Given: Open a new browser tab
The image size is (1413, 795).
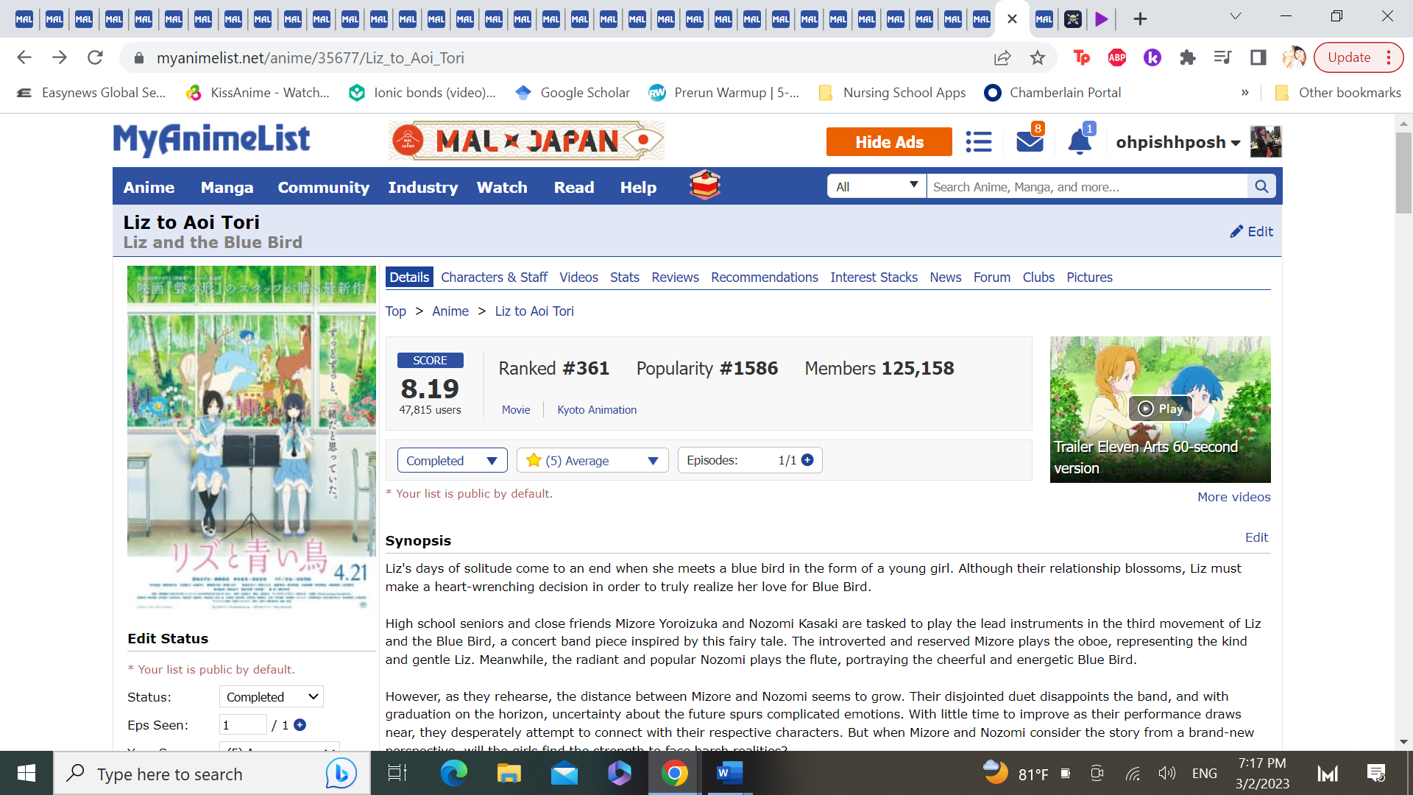Looking at the screenshot, I should pos(1140,19).
